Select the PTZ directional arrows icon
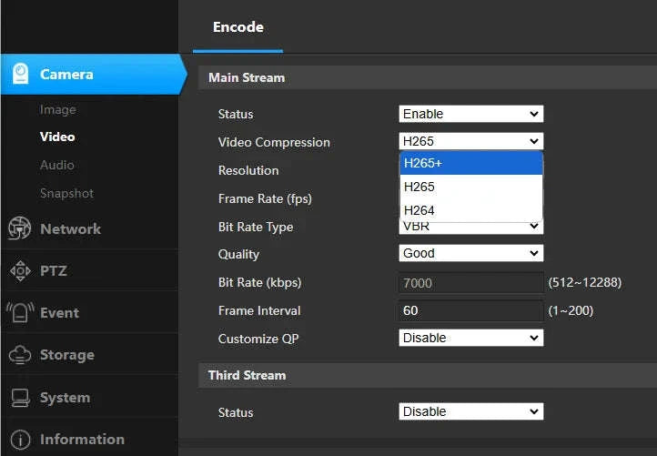 tap(20, 270)
